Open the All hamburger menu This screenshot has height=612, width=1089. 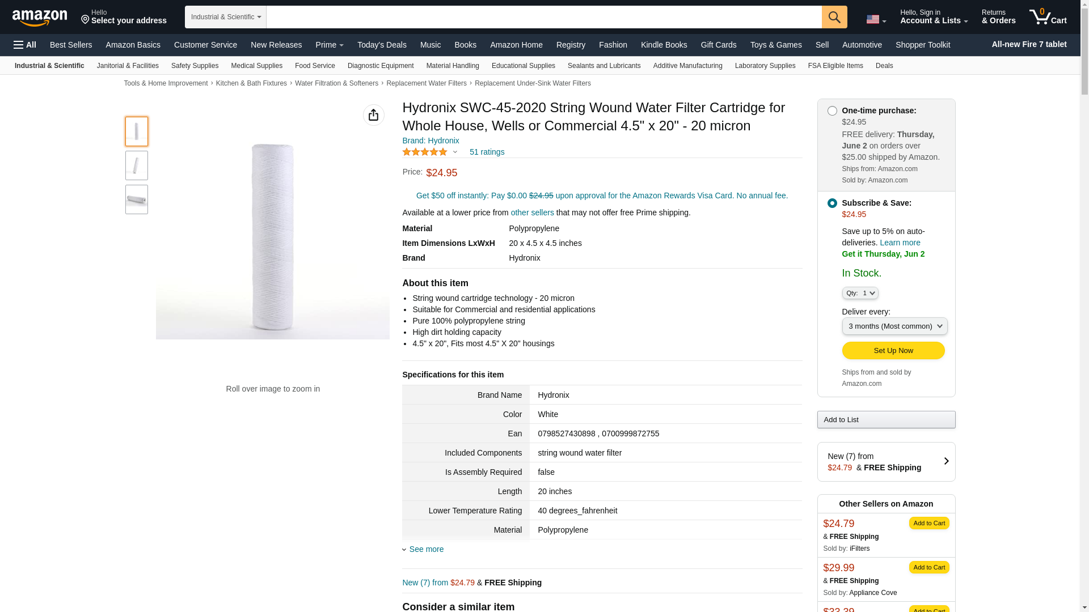click(25, 45)
